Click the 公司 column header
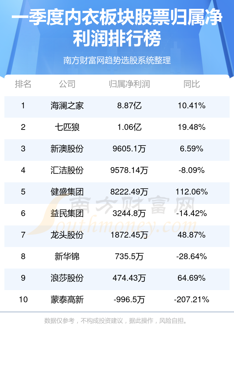Screen dimensions: 234x373 point(67,84)
